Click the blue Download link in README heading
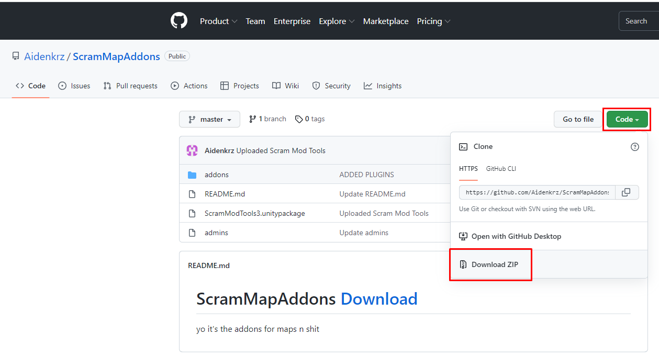The image size is (659, 359). 379,299
